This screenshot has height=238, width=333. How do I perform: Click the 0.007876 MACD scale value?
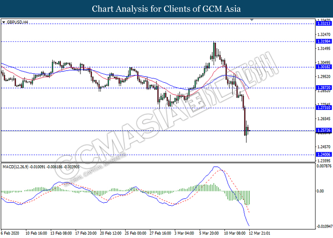tap(324, 166)
